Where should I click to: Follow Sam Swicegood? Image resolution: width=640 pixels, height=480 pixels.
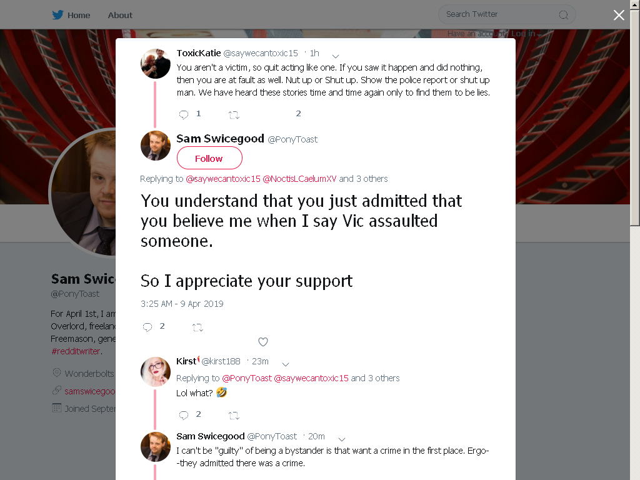click(x=209, y=158)
